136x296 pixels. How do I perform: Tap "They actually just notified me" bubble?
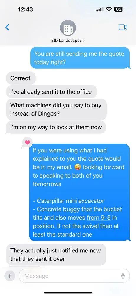pos(56,255)
